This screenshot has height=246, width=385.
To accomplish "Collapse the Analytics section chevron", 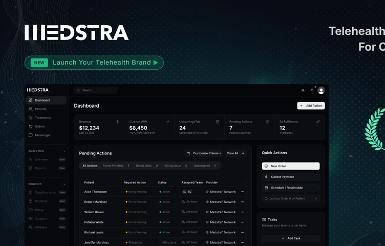I will [x=64, y=151].
